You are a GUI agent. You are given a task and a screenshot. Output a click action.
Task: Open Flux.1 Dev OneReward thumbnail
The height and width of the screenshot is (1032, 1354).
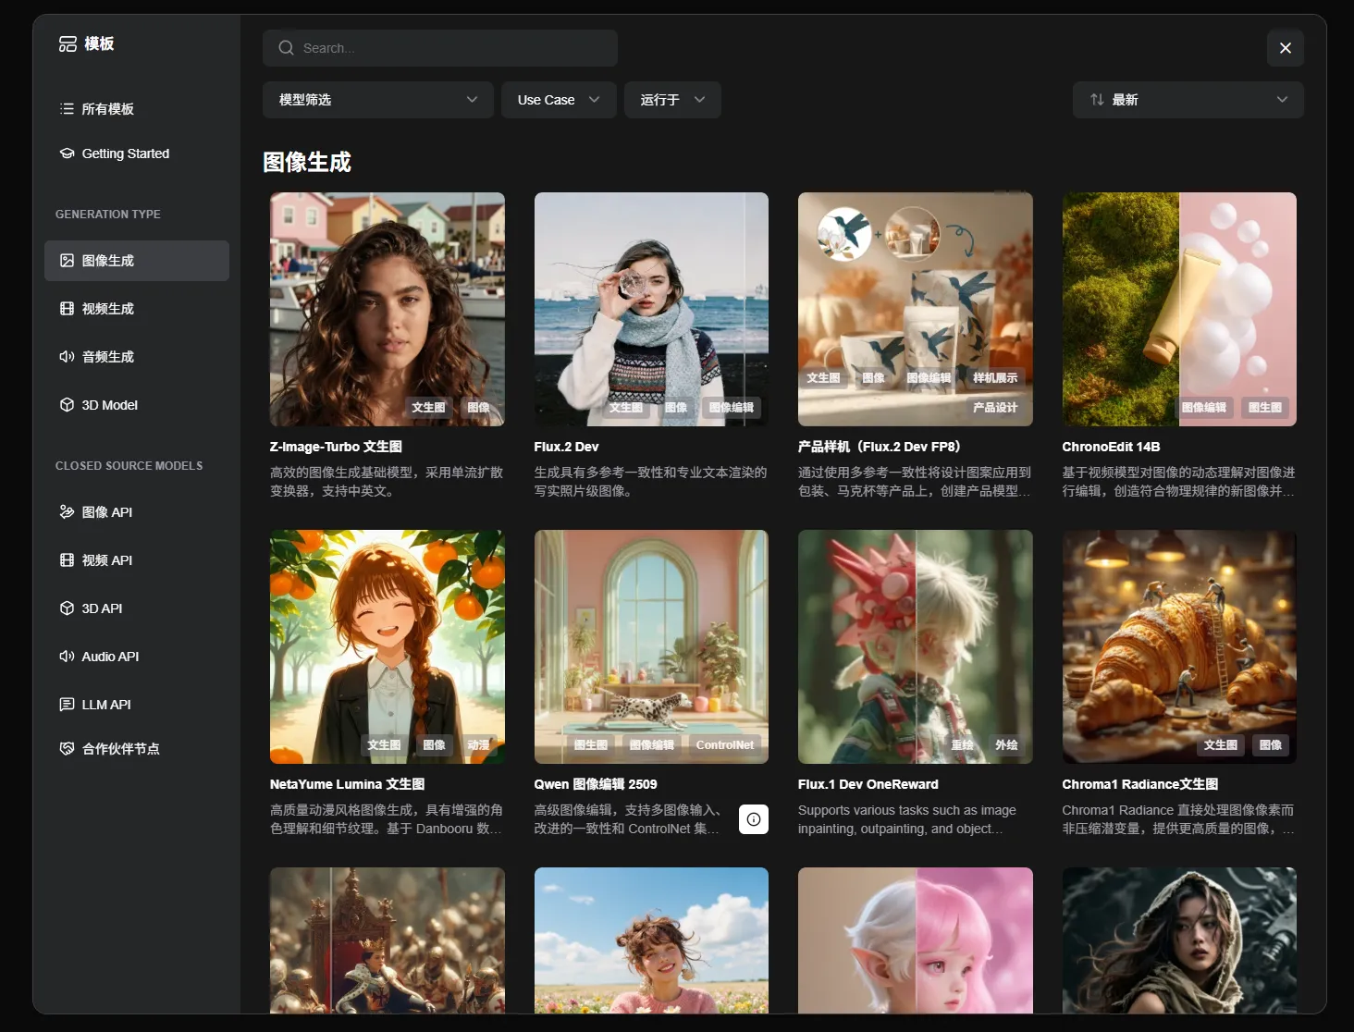[916, 646]
